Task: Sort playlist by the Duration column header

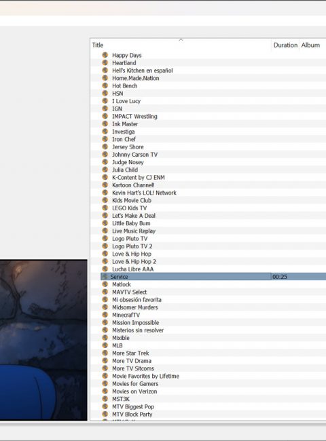Action: coord(285,45)
